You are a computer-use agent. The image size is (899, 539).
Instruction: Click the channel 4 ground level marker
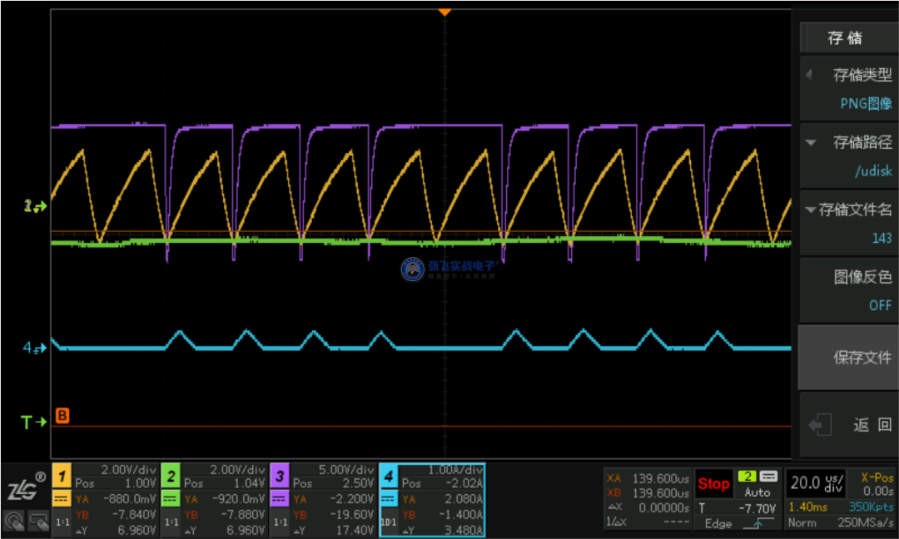click(x=34, y=347)
